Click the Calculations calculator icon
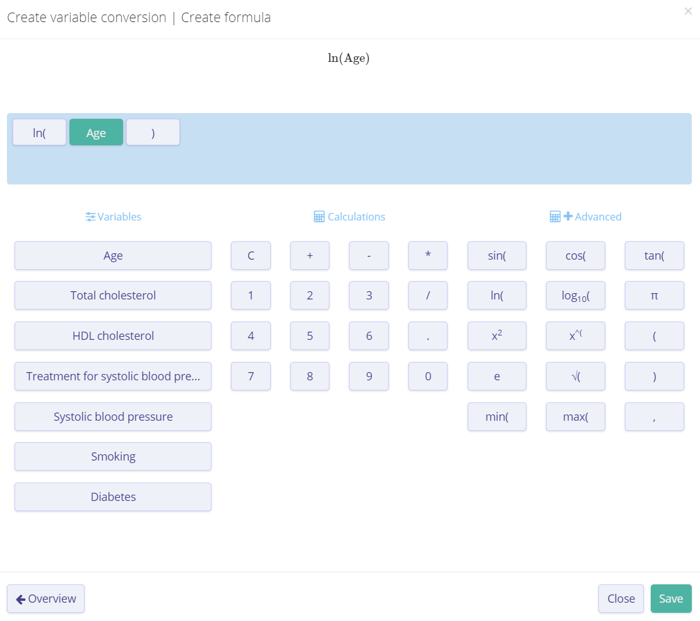Screen dimensions: 700x621 click(319, 217)
